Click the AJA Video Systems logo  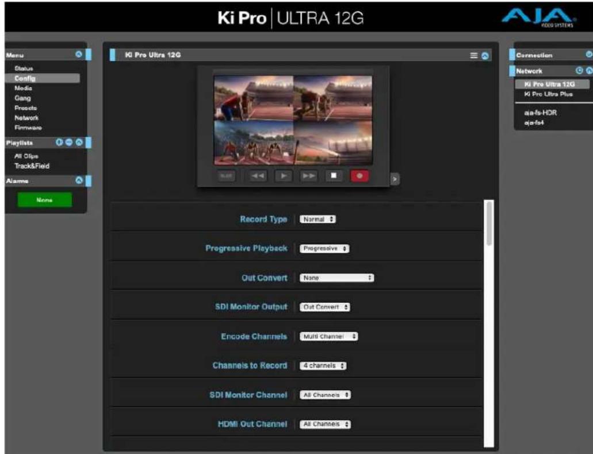pyautogui.click(x=540, y=18)
